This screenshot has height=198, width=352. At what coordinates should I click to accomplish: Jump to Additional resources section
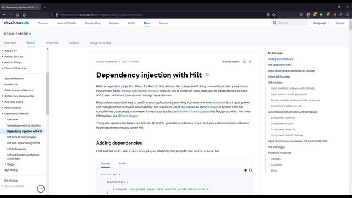point(279,153)
